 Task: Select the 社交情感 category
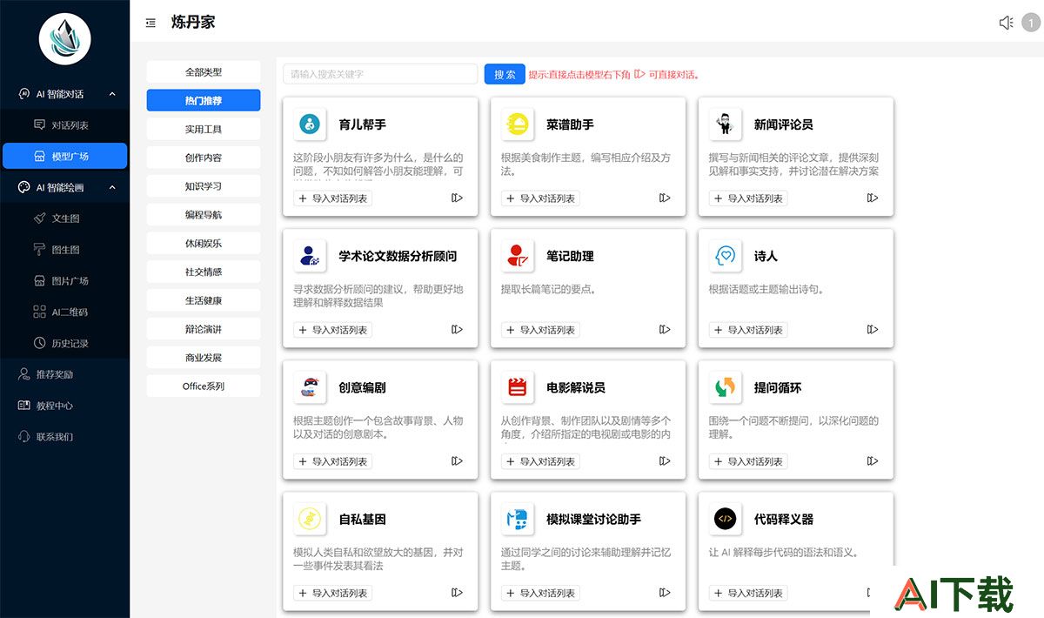pyautogui.click(x=204, y=272)
